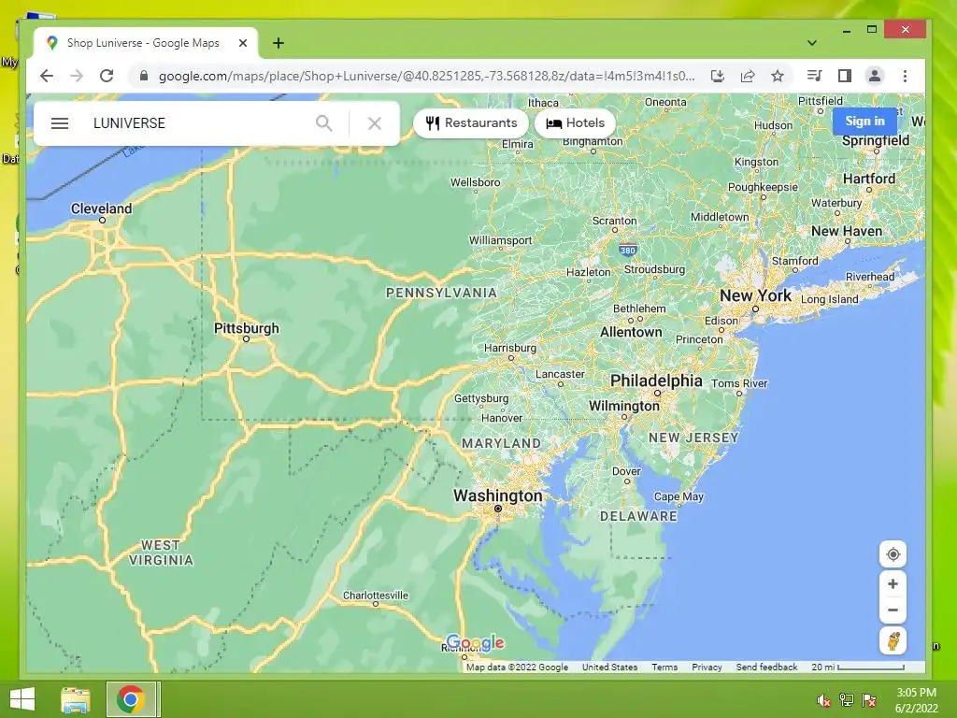Click the WEST VIRGINIA state label

click(161, 553)
